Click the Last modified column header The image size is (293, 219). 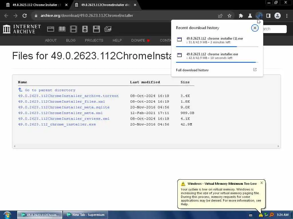145,82
